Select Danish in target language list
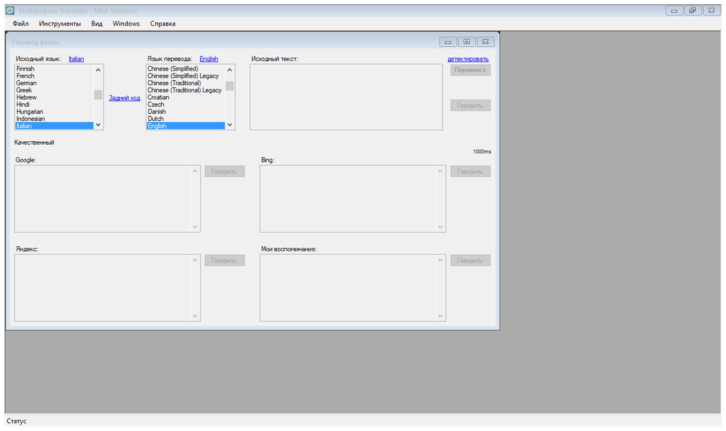 coord(186,112)
